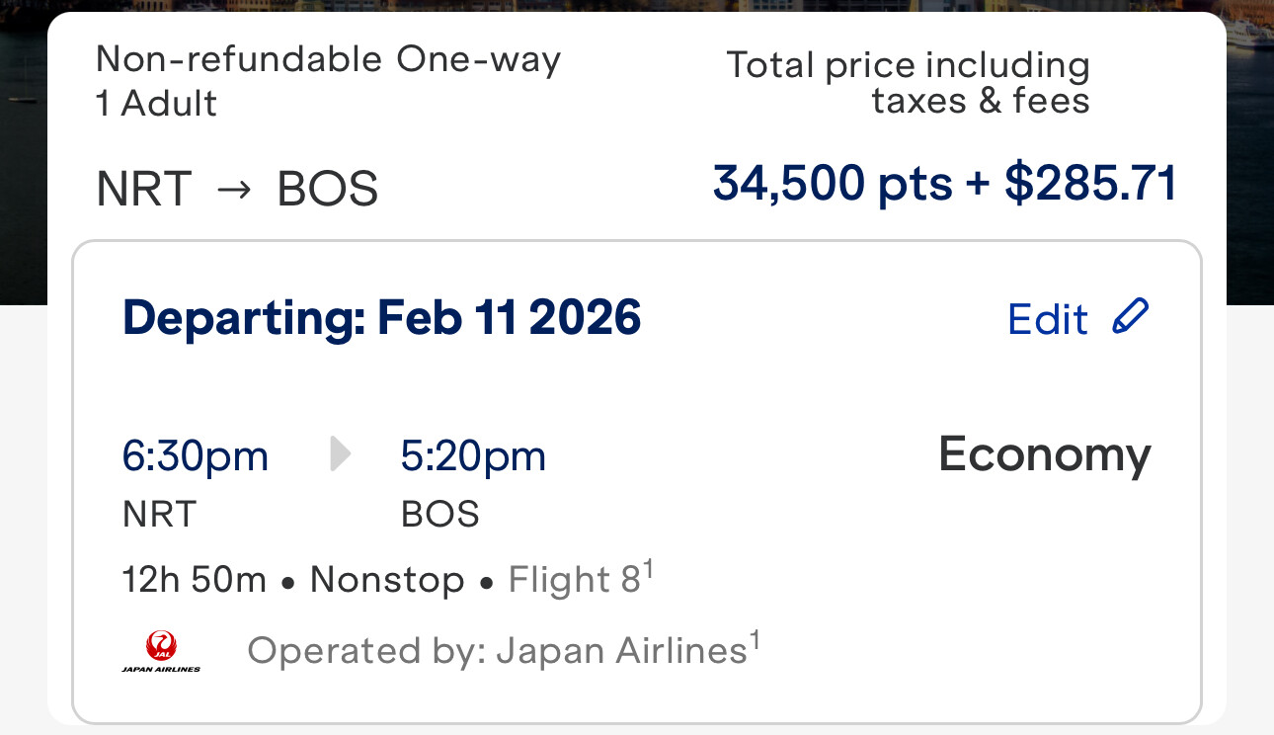Image resolution: width=1274 pixels, height=735 pixels.
Task: Click the Flight 8 number text
Action: pos(575,579)
